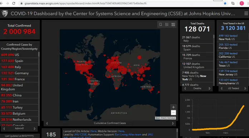Advance the US Tested panel right arrow

tap(245, 88)
